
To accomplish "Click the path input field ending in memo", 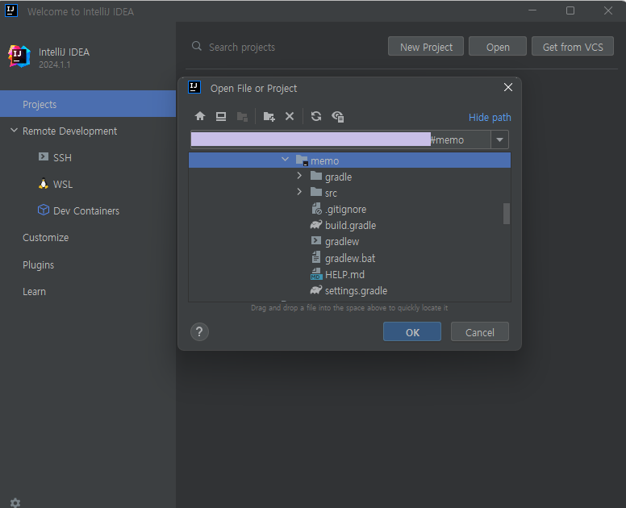I will (340, 139).
